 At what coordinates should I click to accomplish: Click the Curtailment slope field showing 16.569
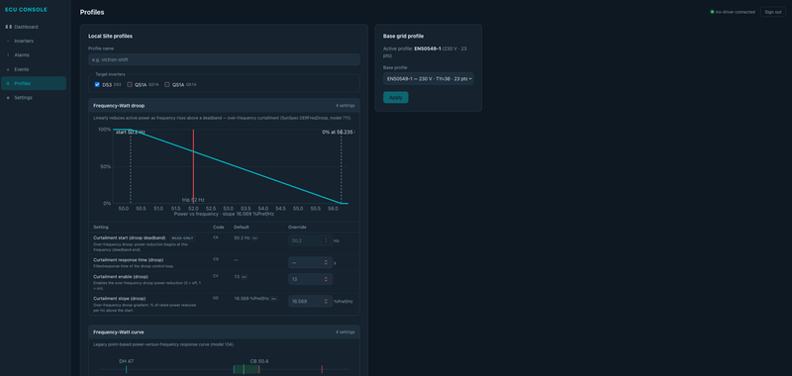(310, 302)
